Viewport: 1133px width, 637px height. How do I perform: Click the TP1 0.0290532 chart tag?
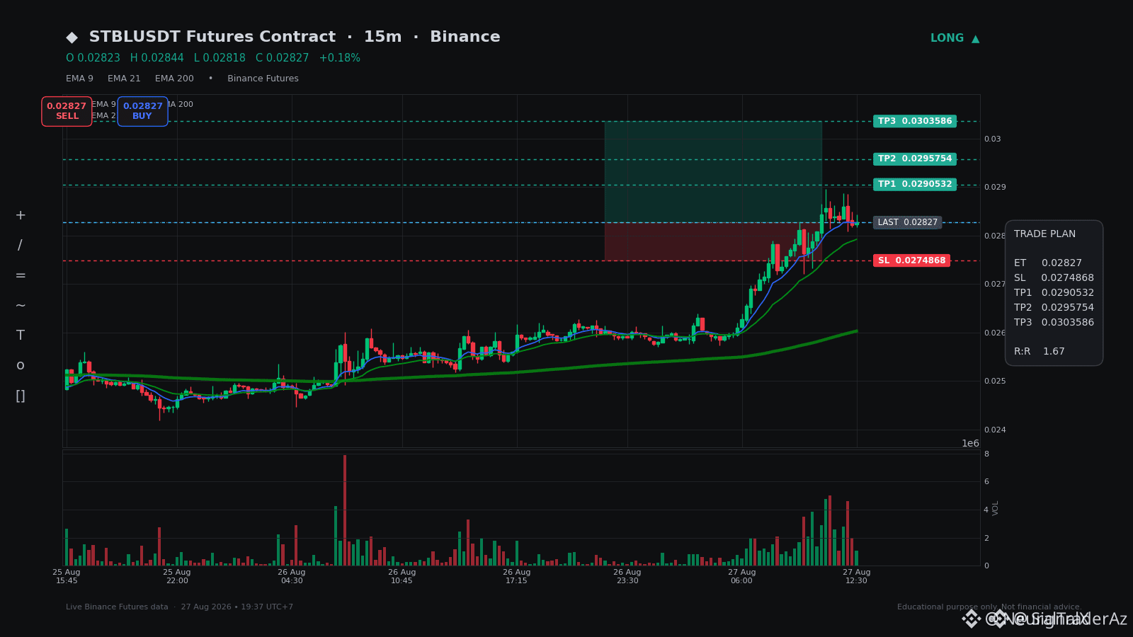click(x=915, y=185)
